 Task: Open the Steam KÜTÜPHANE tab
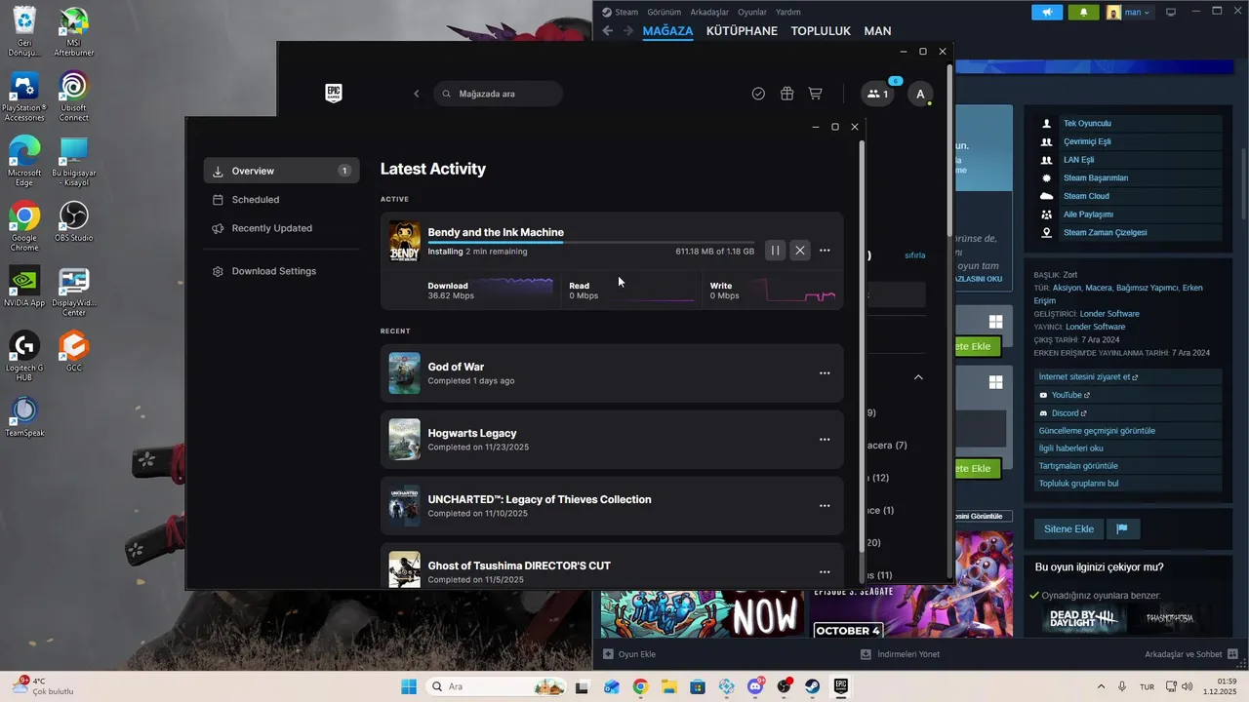tap(742, 31)
